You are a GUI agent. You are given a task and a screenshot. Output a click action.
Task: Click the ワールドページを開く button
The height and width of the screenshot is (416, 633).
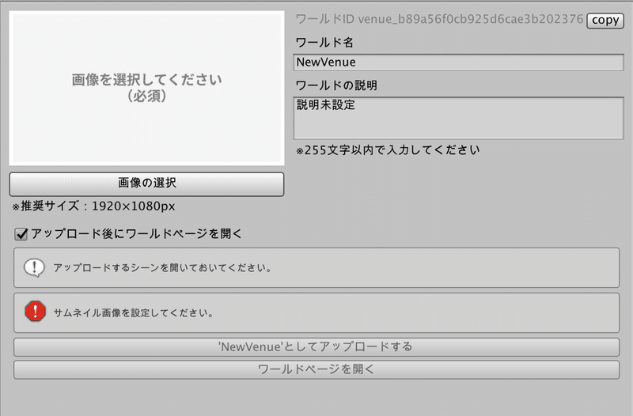pyautogui.click(x=316, y=369)
